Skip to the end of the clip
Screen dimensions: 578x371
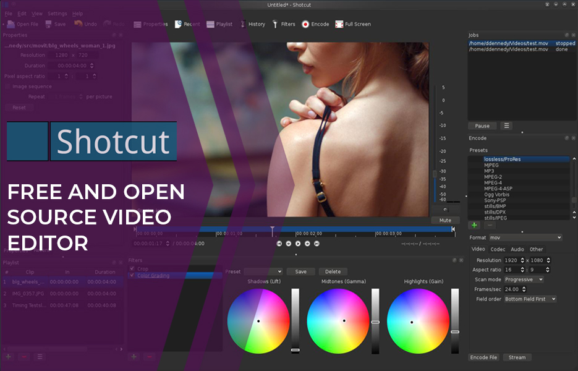click(x=317, y=244)
